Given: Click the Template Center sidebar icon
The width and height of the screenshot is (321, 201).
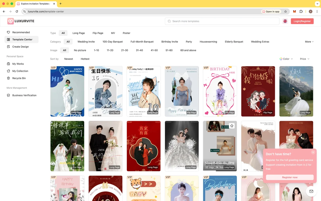Looking at the screenshot, I should (8, 39).
